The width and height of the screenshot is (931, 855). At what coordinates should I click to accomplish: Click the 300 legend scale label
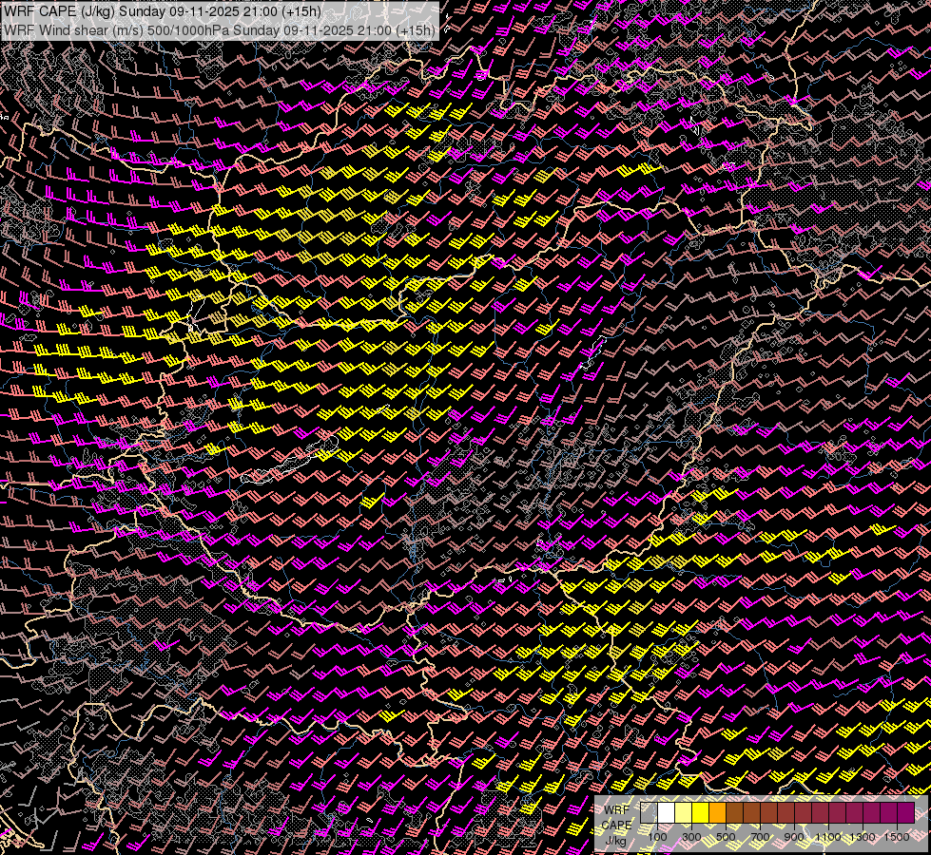coord(691,836)
